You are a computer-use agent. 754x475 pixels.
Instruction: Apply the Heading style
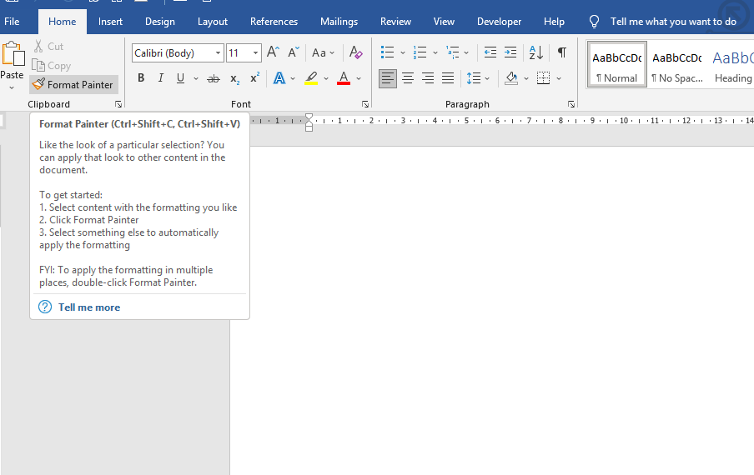(731, 65)
